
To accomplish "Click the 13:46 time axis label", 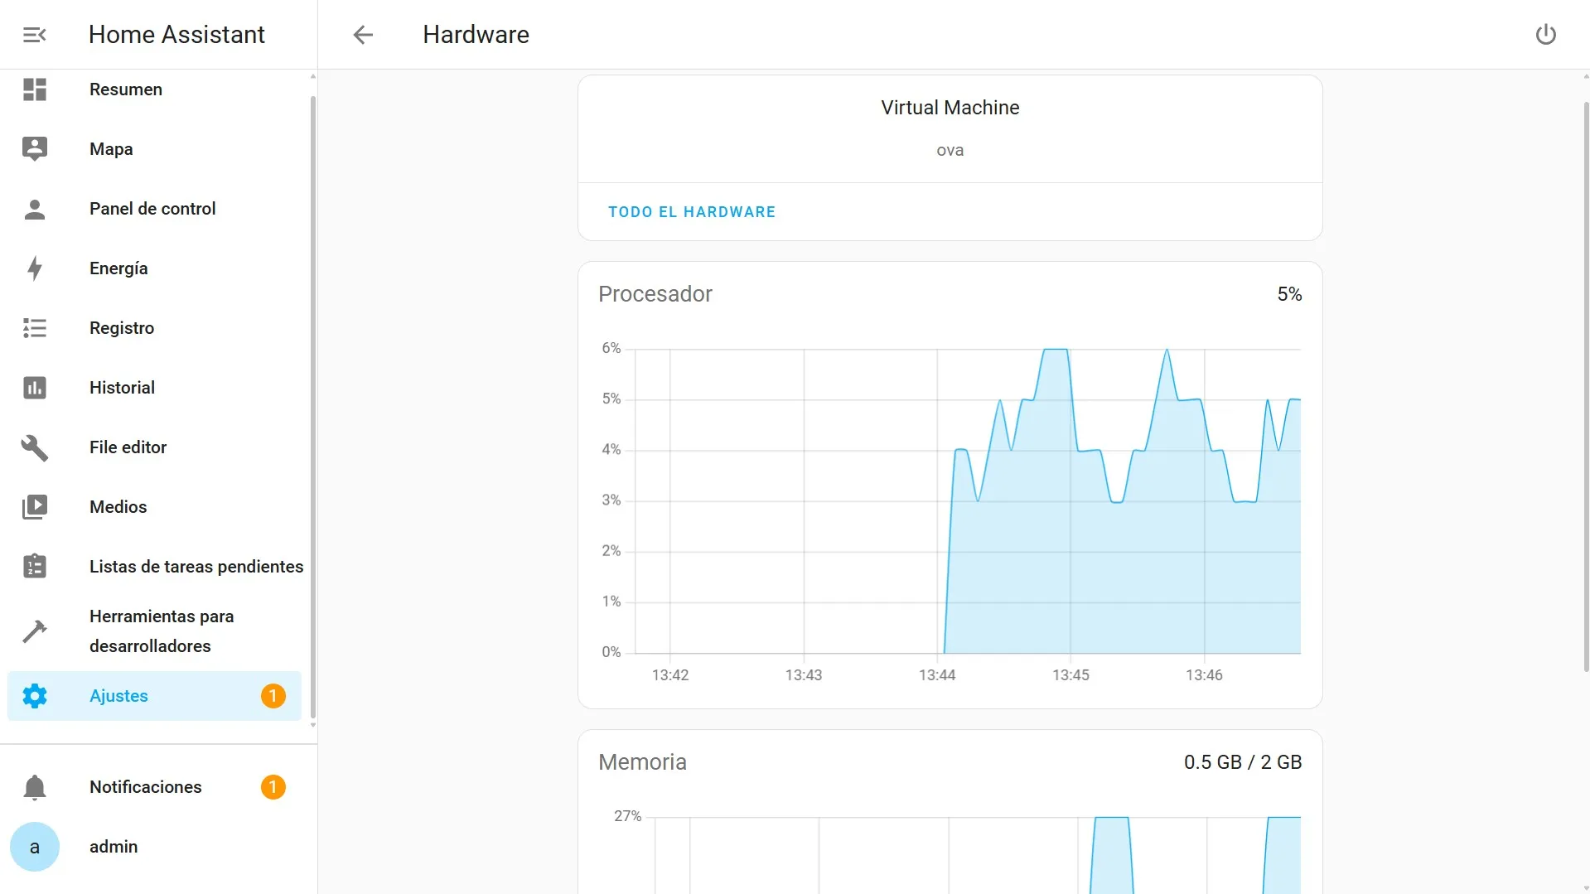I will click(1204, 675).
